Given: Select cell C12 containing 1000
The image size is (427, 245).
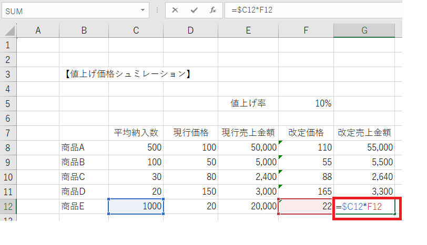Looking at the screenshot, I should [136, 206].
